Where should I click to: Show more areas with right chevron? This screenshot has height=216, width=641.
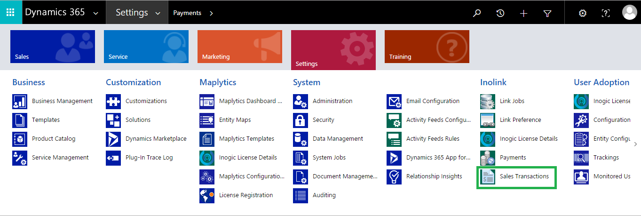coord(636,144)
